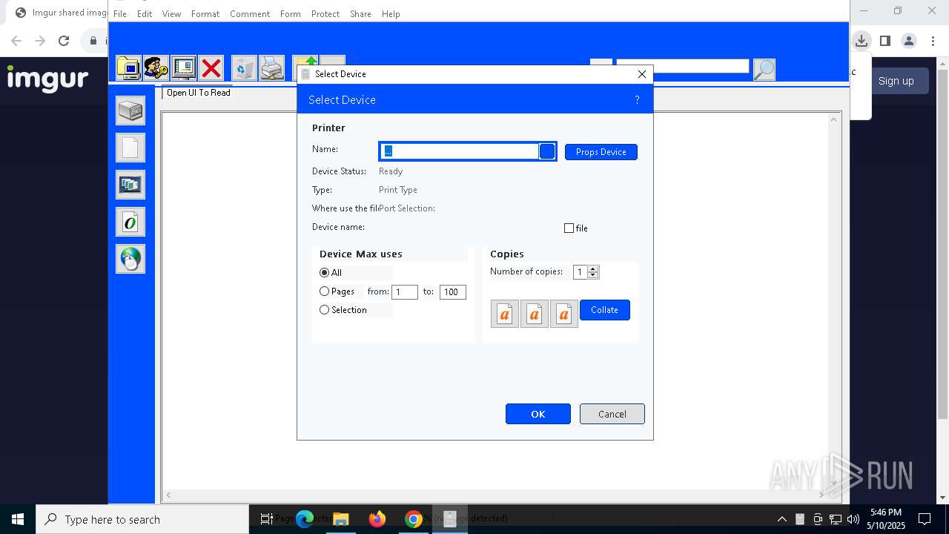This screenshot has height=534, width=949.
Task: Click the printer toolbar icon
Action: [272, 68]
